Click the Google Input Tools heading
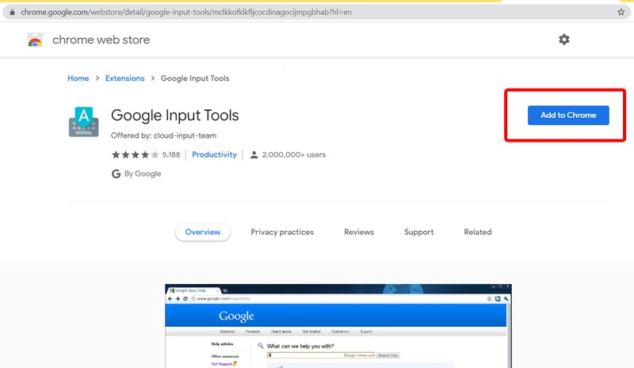Image resolution: width=634 pixels, height=368 pixels. pyautogui.click(x=174, y=115)
